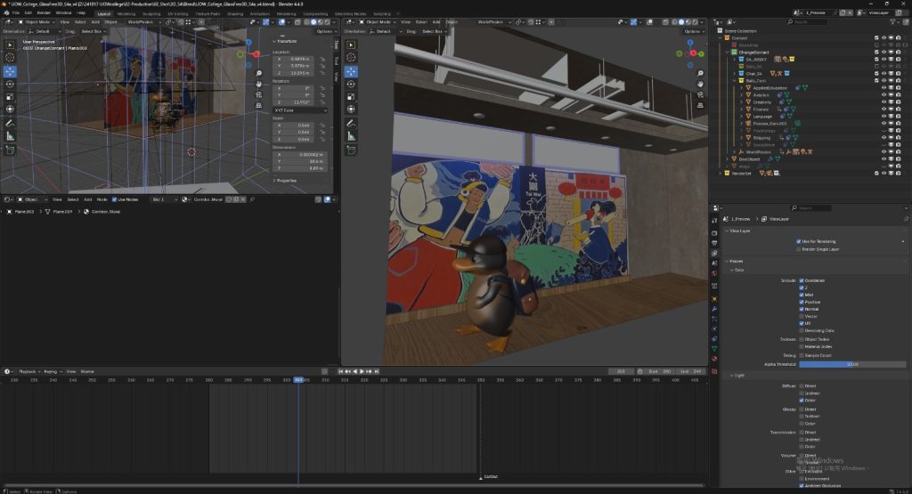The height and width of the screenshot is (494, 912).
Task: Switch to the Modeling workspace tab
Action: 126,13
